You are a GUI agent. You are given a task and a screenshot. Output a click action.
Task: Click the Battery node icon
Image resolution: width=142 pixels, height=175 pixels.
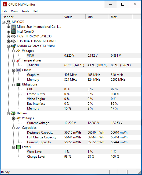click(13, 113)
